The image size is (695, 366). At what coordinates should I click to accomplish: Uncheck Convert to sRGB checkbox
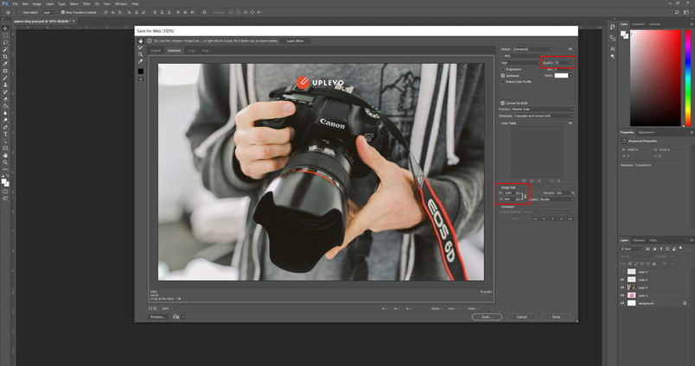pyautogui.click(x=502, y=103)
